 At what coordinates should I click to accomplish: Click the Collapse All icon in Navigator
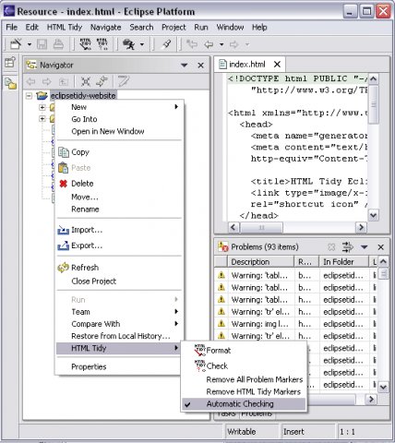[86, 81]
